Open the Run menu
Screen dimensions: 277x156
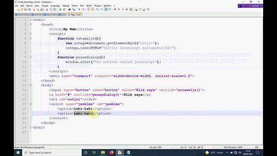pos(82,6)
